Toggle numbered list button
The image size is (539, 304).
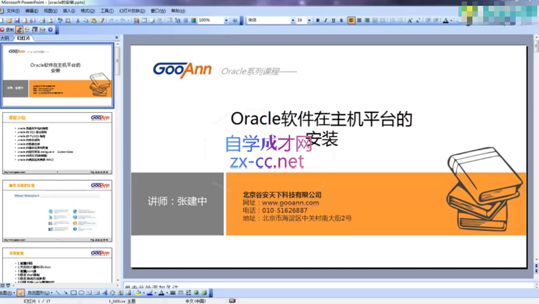pyautogui.click(x=393, y=21)
